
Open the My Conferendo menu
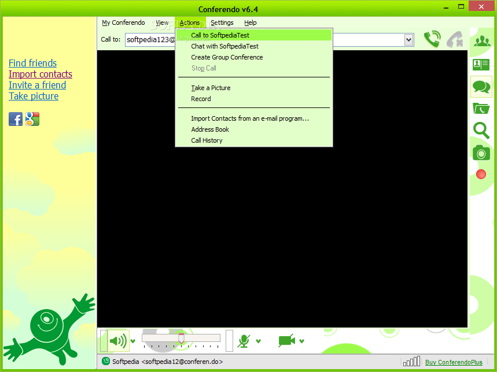[x=123, y=23]
